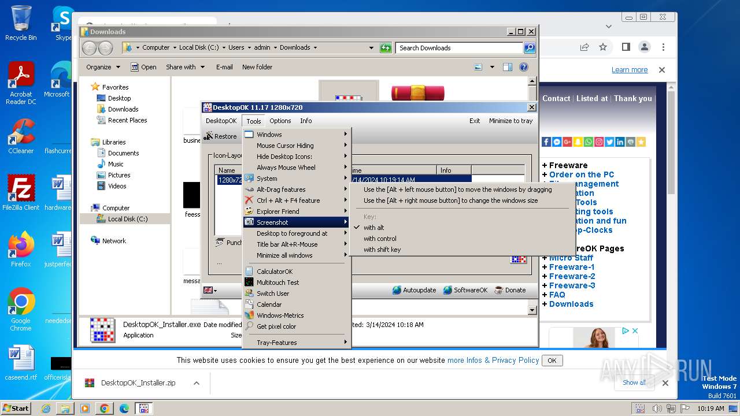This screenshot has height=416, width=740.
Task: Open more Infos & Privacy Policy link
Action: (x=493, y=360)
